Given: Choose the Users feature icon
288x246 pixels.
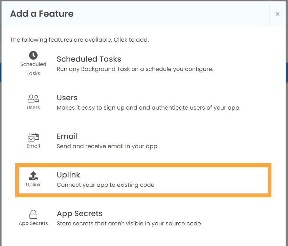Looking at the screenshot, I should 33,98.
